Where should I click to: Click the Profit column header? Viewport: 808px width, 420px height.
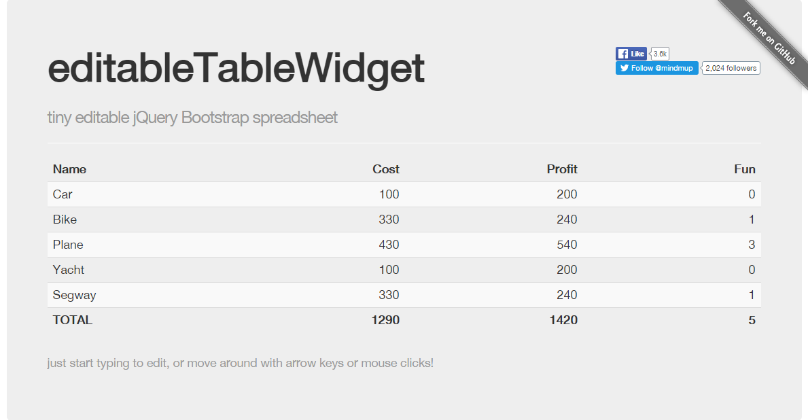(x=562, y=169)
